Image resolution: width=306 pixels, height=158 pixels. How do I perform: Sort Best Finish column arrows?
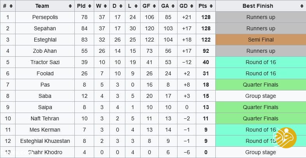(302, 6)
